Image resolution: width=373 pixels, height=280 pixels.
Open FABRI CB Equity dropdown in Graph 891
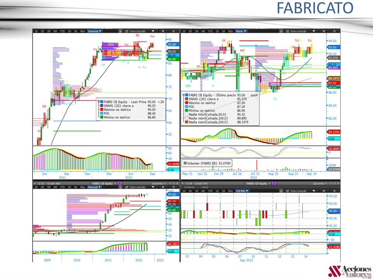pyautogui.click(x=259, y=184)
